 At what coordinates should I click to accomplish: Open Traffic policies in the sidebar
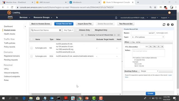click(x=10, y=43)
